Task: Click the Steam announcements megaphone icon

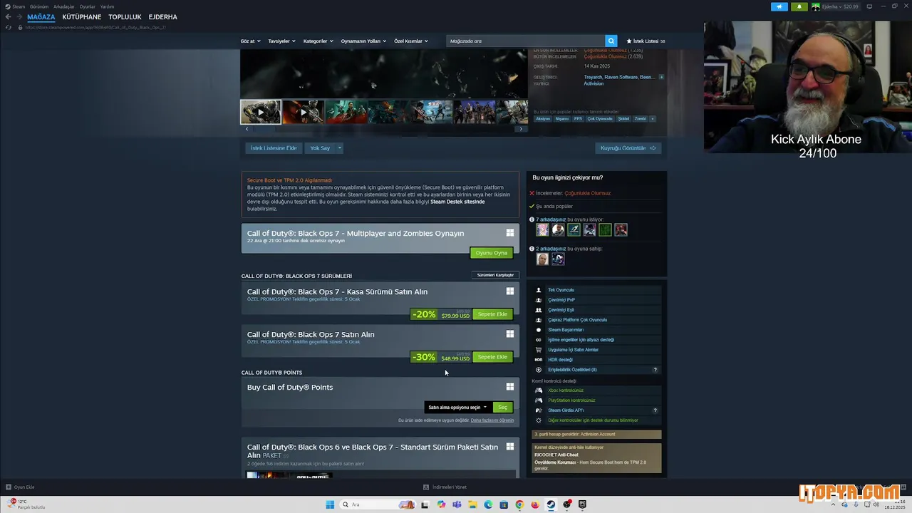Action: tap(779, 6)
